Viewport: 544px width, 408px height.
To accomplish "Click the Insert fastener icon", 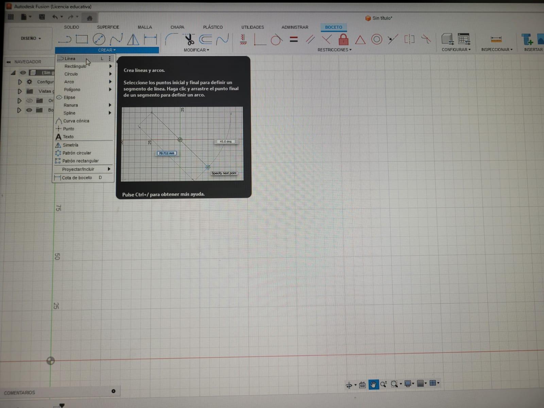I will coord(527,39).
